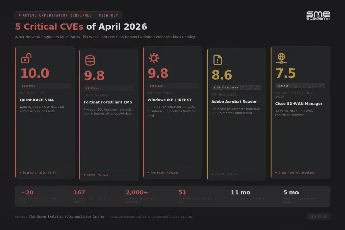Click the CVE ID on the Windows IKE card
Image resolution: width=345 pixels, height=230 pixels.
pos(160,93)
